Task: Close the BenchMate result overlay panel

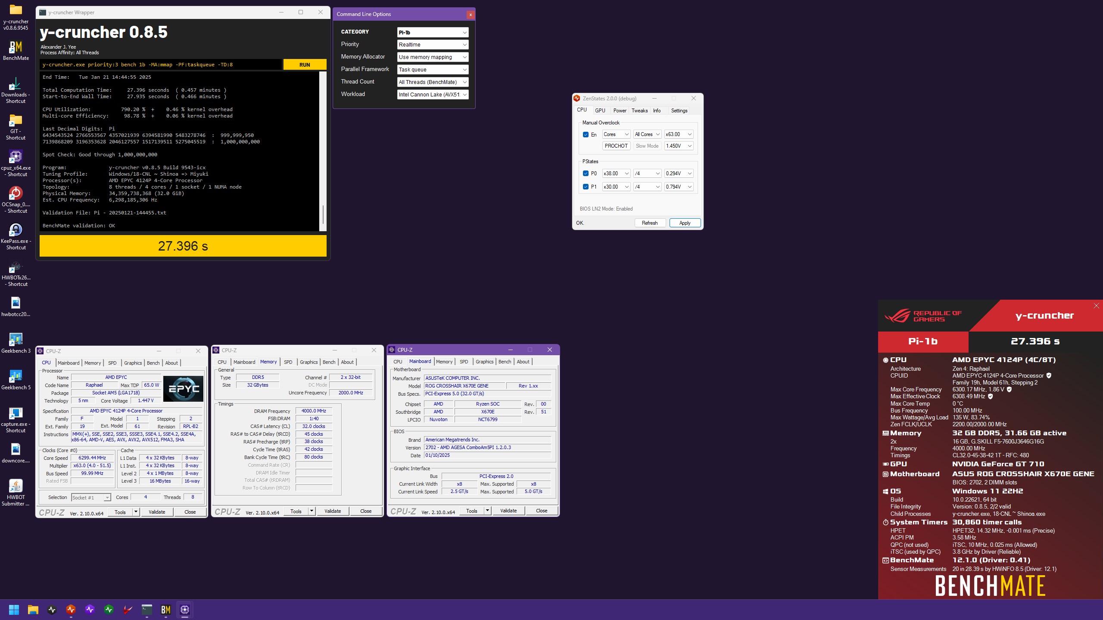Action: tap(1096, 306)
